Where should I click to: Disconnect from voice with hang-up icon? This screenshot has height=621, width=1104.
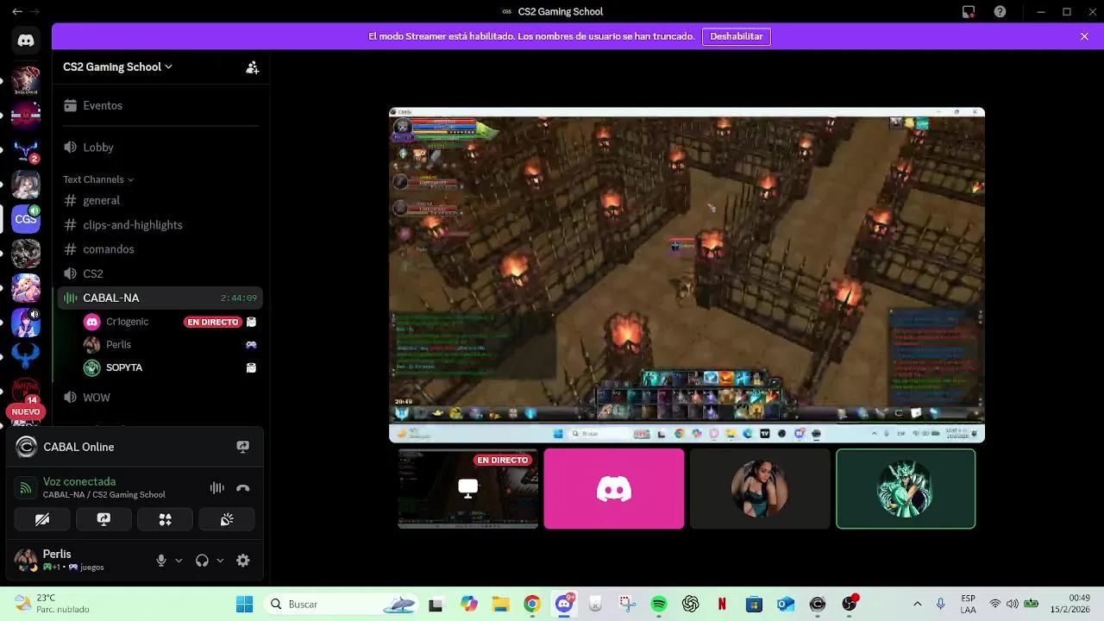click(243, 488)
